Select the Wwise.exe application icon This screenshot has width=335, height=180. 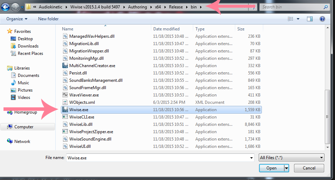[65, 110]
